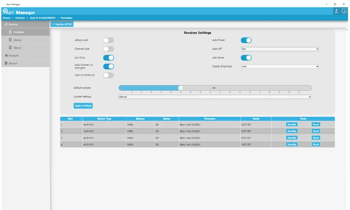Click Portables in the breadcrumb
This screenshot has height=210, width=350.
pos(66,18)
